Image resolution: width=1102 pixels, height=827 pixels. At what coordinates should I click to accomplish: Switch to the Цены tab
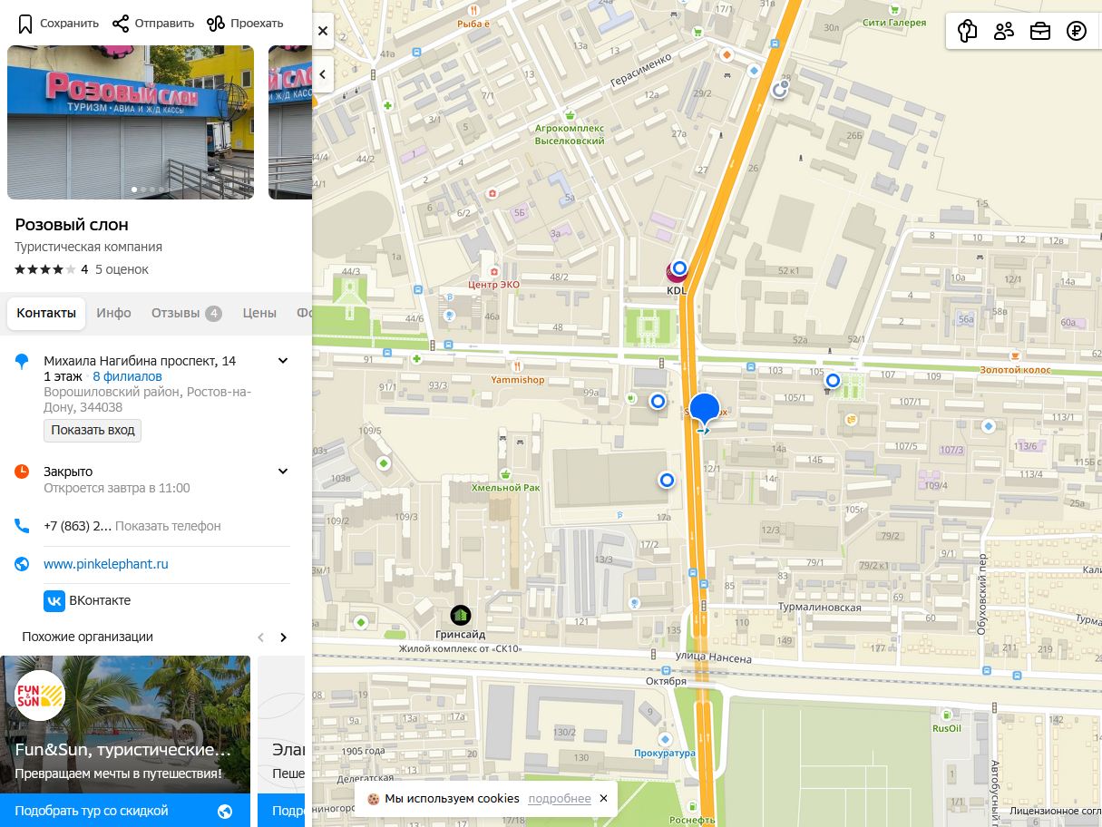(259, 313)
